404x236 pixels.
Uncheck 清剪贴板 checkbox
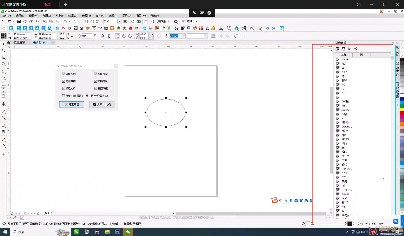click(95, 88)
